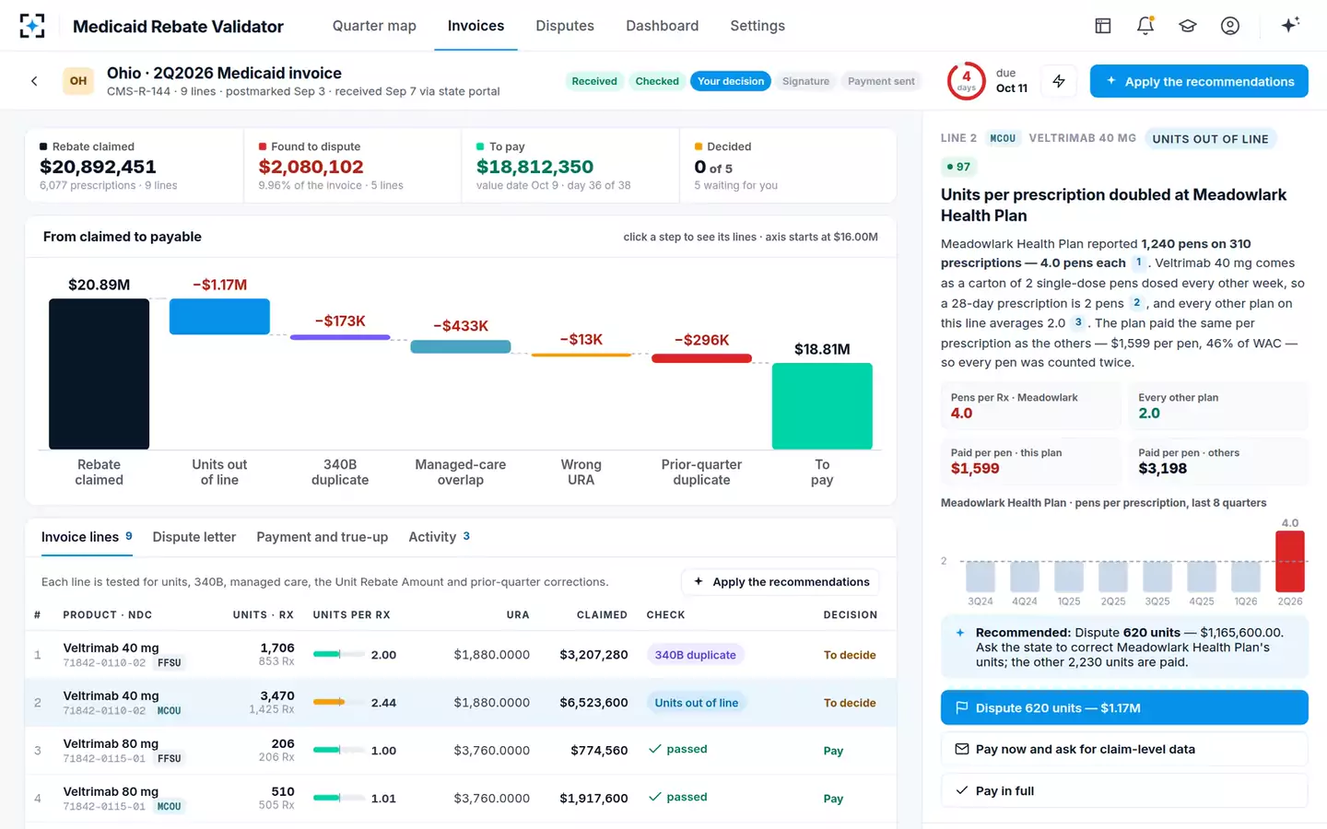The height and width of the screenshot is (829, 1327).
Task: Click the Rebate claimed waterfall bar
Action: pos(99,374)
